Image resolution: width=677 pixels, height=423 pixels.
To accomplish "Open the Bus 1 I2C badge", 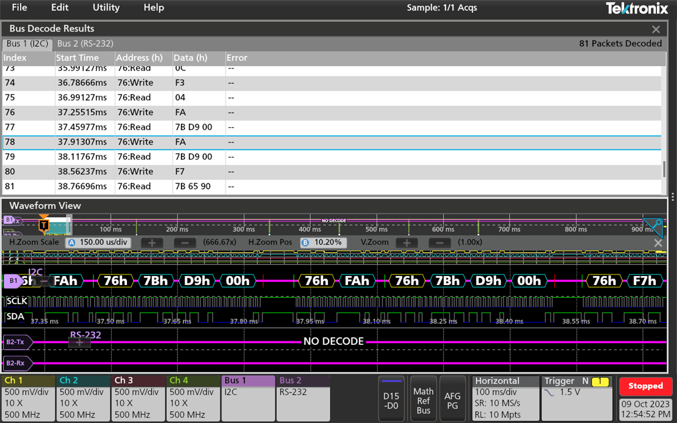I will 248,398.
